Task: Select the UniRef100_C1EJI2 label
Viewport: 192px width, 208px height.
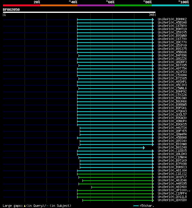Action: (172, 174)
